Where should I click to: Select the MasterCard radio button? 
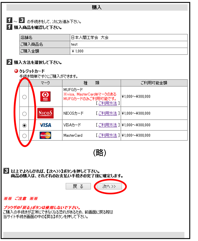(x=24, y=136)
